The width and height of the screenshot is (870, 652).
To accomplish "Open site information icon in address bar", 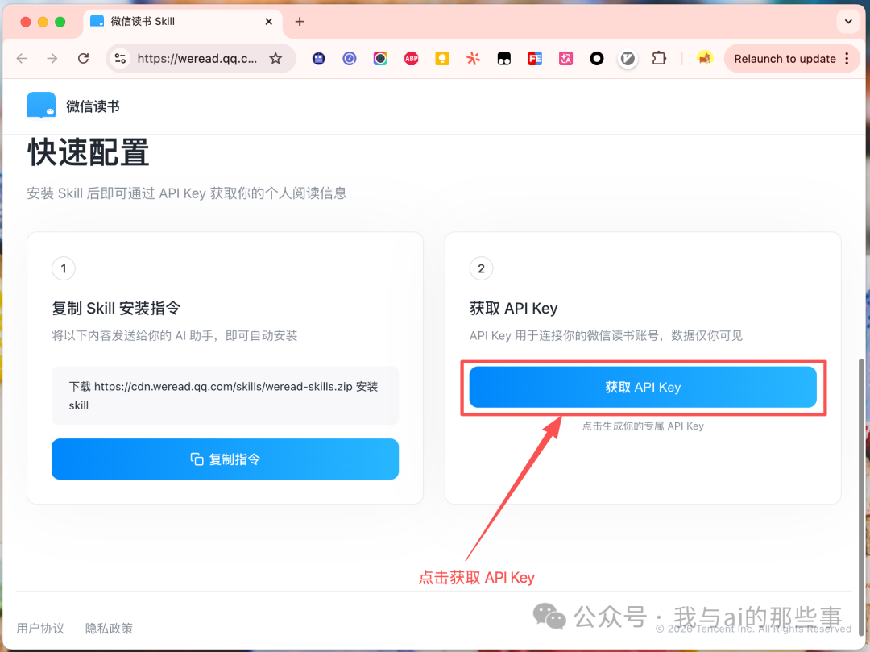I will tap(120, 58).
